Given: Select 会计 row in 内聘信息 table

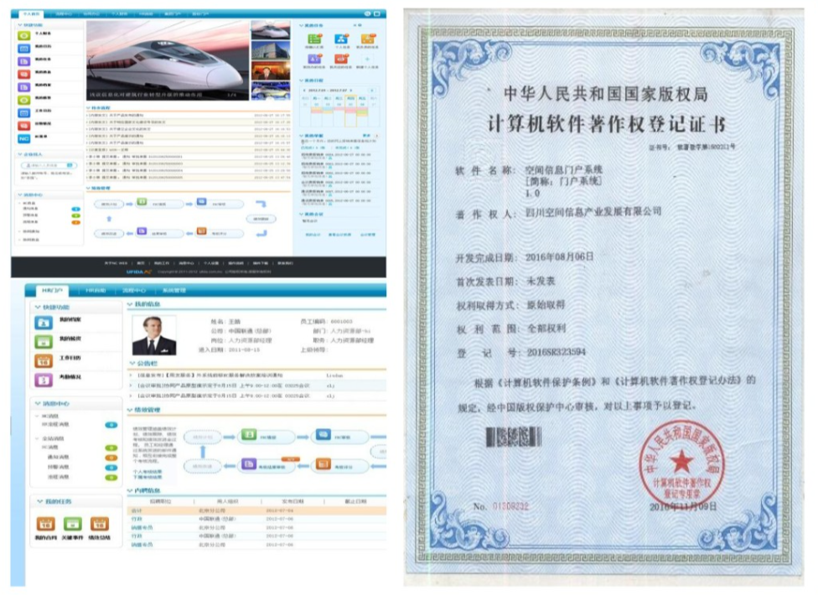Looking at the screenshot, I should pos(256,510).
